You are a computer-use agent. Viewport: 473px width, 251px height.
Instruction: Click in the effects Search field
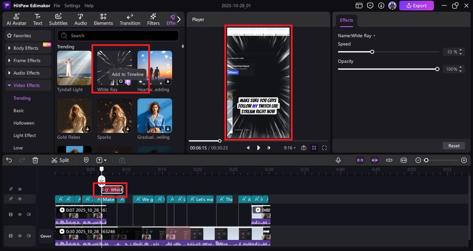click(x=118, y=35)
